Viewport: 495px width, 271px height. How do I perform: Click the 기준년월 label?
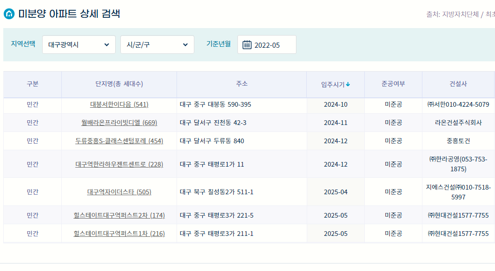(218, 44)
